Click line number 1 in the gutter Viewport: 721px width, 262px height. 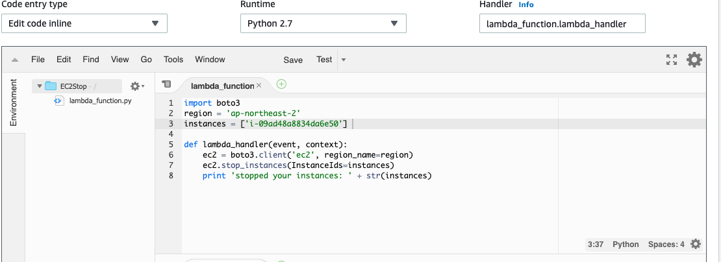[x=171, y=103]
